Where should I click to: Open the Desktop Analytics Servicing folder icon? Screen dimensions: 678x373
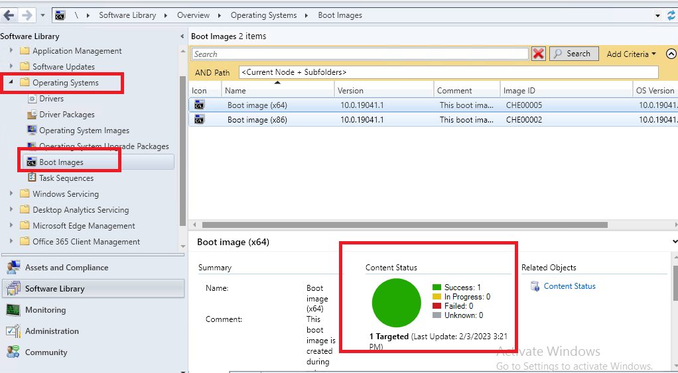pos(25,209)
